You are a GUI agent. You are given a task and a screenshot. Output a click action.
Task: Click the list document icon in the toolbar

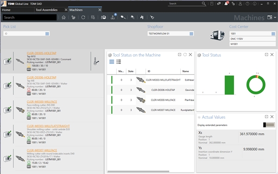(x=93, y=18)
